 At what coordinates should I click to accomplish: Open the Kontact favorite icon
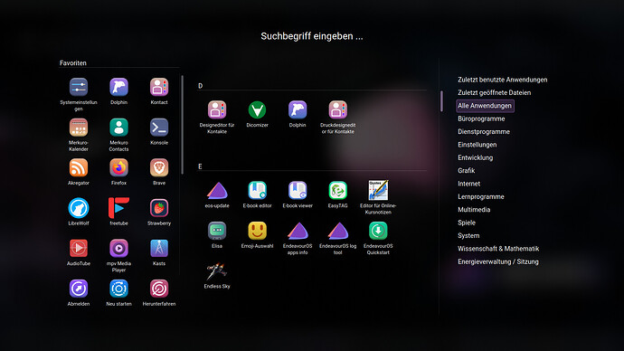click(159, 87)
